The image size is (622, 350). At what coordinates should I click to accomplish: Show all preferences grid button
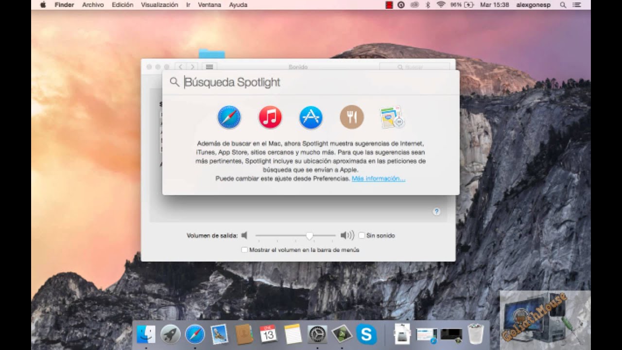209,67
